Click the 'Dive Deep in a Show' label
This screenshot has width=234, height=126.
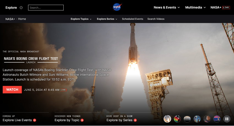point(119,116)
